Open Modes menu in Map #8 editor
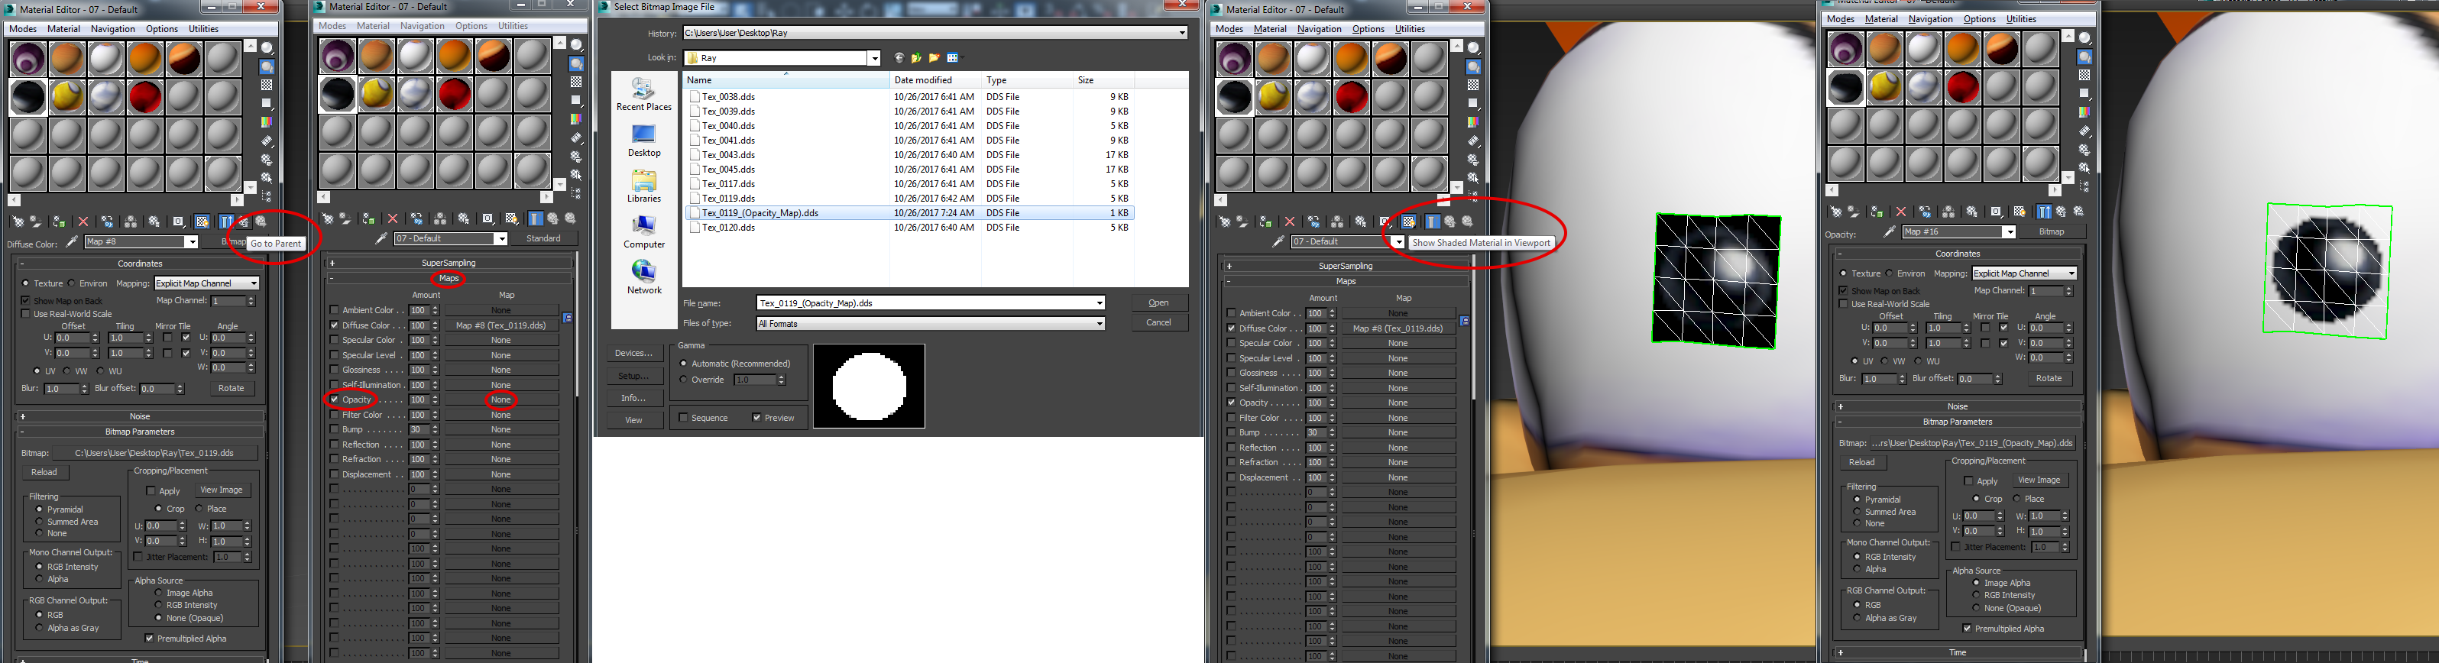This screenshot has width=2439, height=663. (23, 28)
